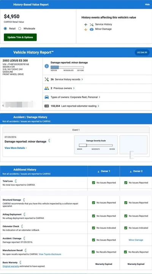Click the service history wrench icon
The image size is (152, 274).
pos(47,79)
